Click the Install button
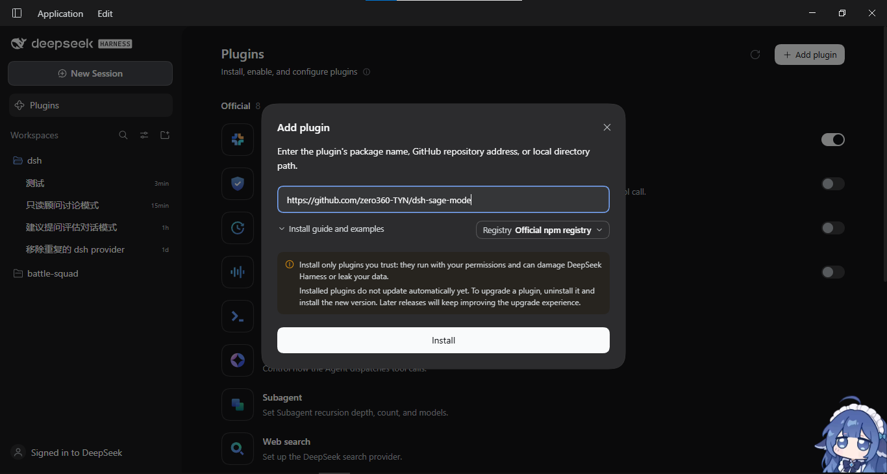887x474 pixels. 443,340
